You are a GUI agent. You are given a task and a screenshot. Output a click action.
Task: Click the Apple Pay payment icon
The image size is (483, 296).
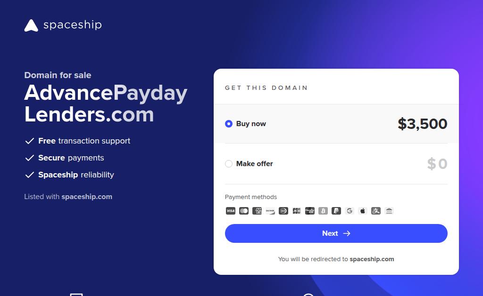pyautogui.click(x=363, y=211)
